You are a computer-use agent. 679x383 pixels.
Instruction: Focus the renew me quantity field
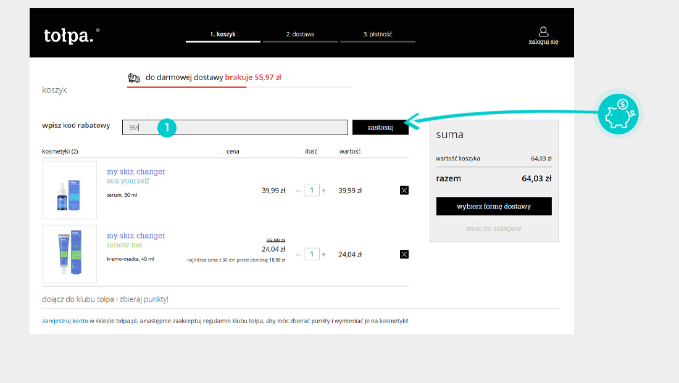(312, 255)
